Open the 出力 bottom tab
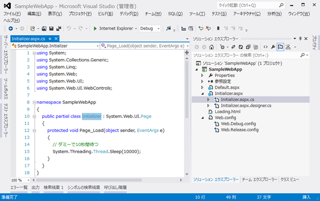The image size is (320, 201). 35,187
